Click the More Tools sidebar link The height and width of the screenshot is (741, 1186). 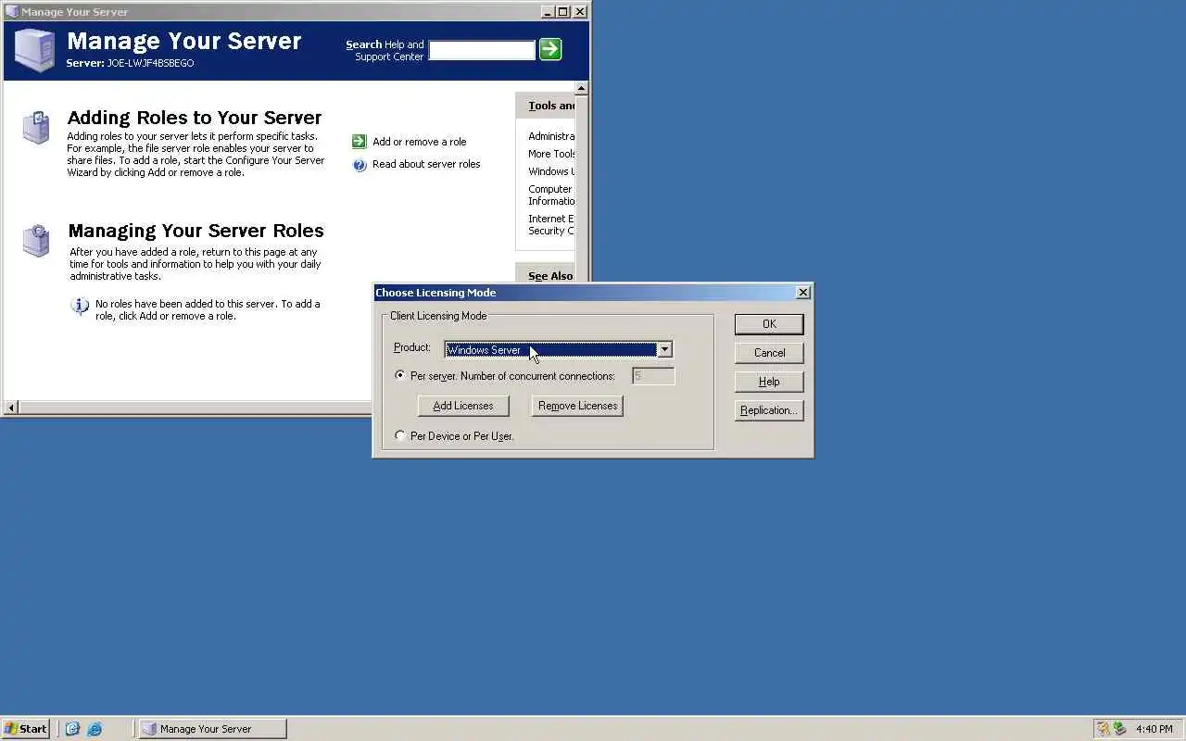(551, 154)
